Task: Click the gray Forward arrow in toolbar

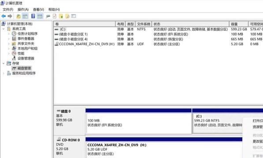Action: point(10,16)
